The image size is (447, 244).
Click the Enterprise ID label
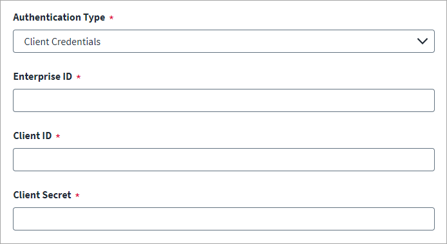pyautogui.click(x=43, y=77)
